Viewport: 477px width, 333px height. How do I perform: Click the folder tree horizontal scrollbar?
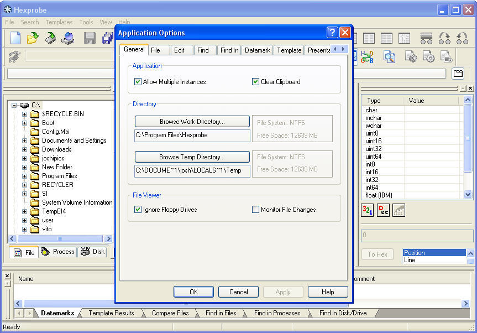(x=60, y=238)
